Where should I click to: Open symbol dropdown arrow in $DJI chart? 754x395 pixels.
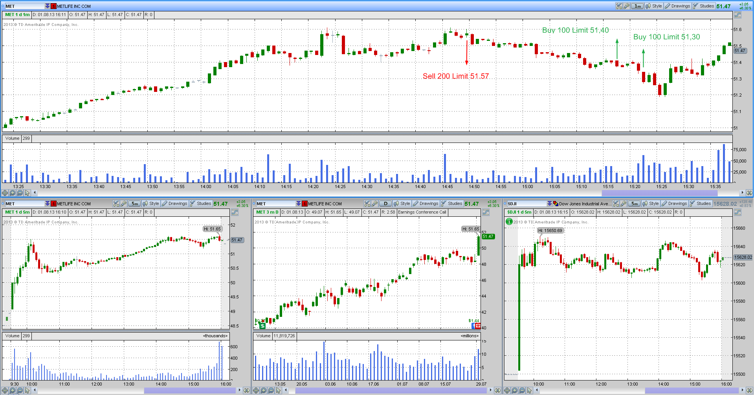click(550, 203)
